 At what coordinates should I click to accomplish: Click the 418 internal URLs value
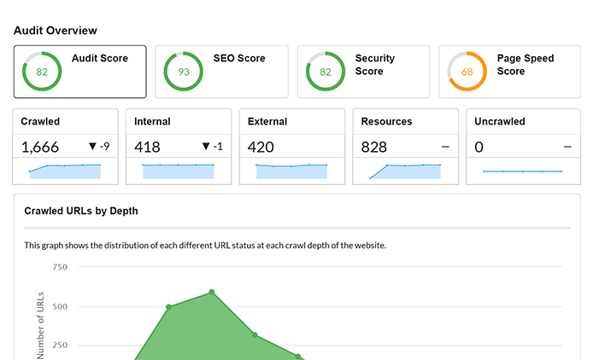(147, 147)
